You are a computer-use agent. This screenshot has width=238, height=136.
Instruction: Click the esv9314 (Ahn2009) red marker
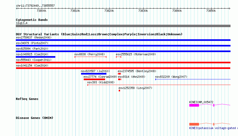coord(120,79)
